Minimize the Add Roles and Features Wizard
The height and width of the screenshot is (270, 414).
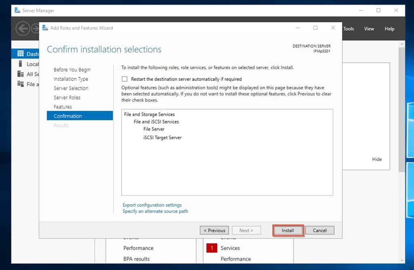(298, 28)
